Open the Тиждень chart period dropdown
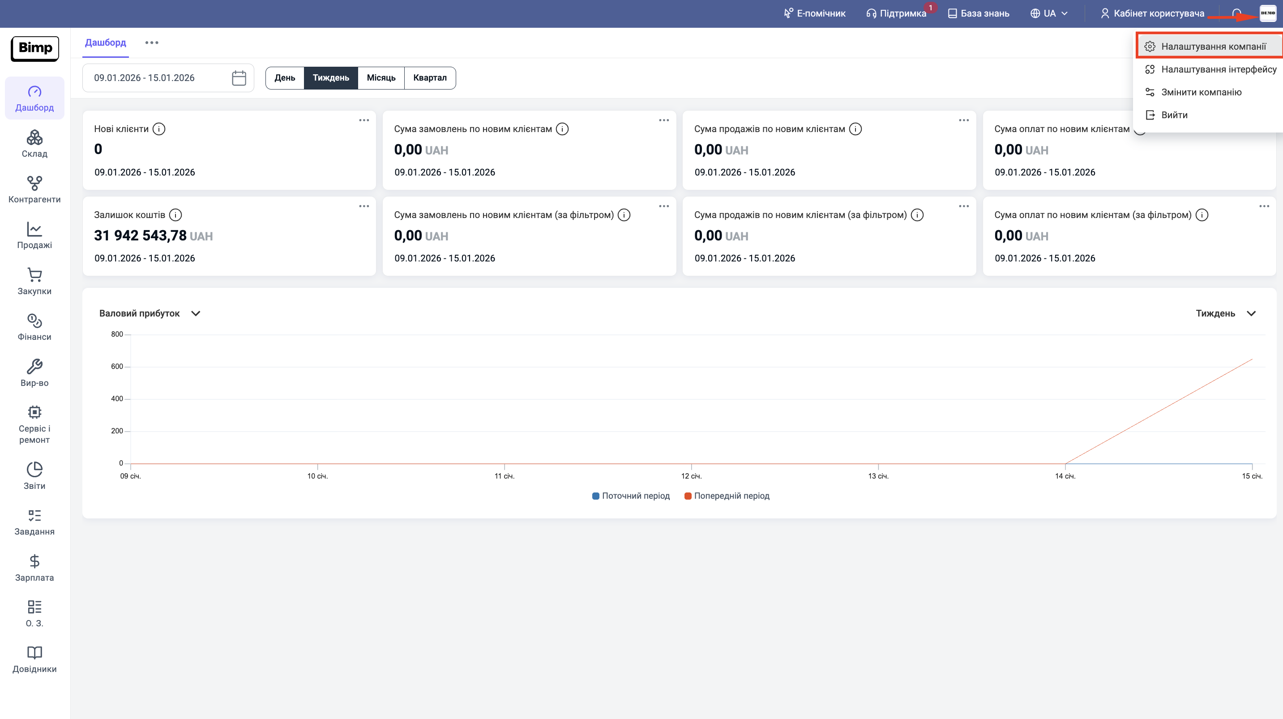This screenshot has width=1283, height=719. coord(1251,313)
